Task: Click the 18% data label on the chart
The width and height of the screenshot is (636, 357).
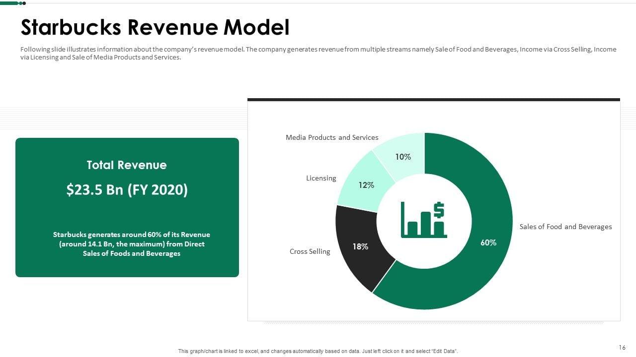Action: pos(360,246)
